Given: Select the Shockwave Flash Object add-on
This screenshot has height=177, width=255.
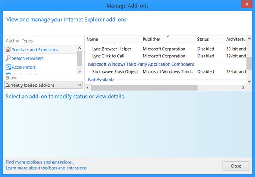Looking at the screenshot, I should pyautogui.click(x=115, y=72).
